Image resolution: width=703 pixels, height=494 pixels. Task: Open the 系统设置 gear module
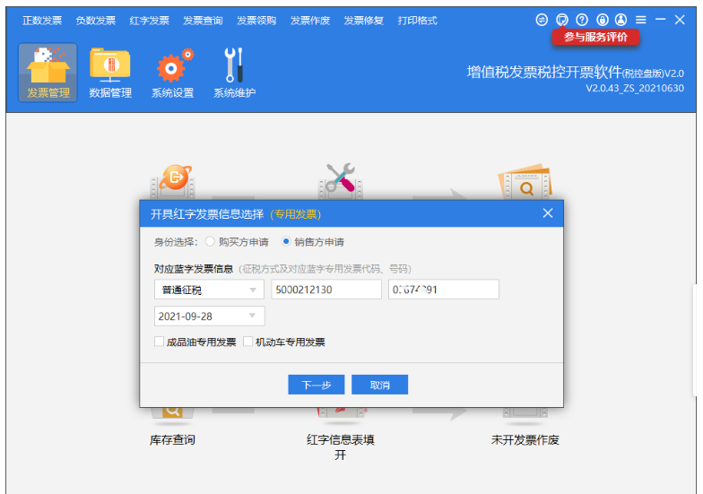click(x=172, y=73)
